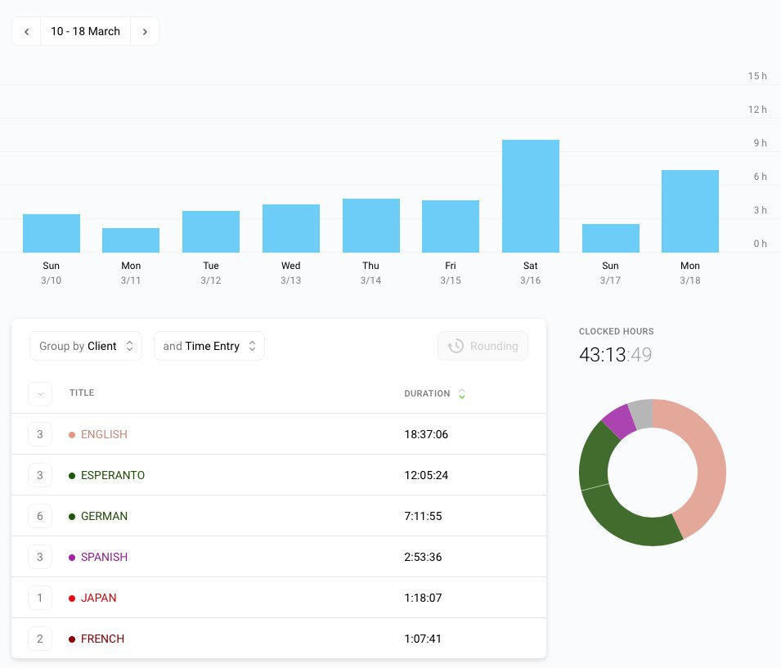Click the TITLE column header

(82, 392)
